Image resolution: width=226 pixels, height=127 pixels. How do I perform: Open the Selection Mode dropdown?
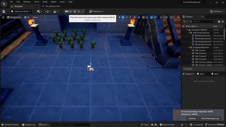[21, 11]
